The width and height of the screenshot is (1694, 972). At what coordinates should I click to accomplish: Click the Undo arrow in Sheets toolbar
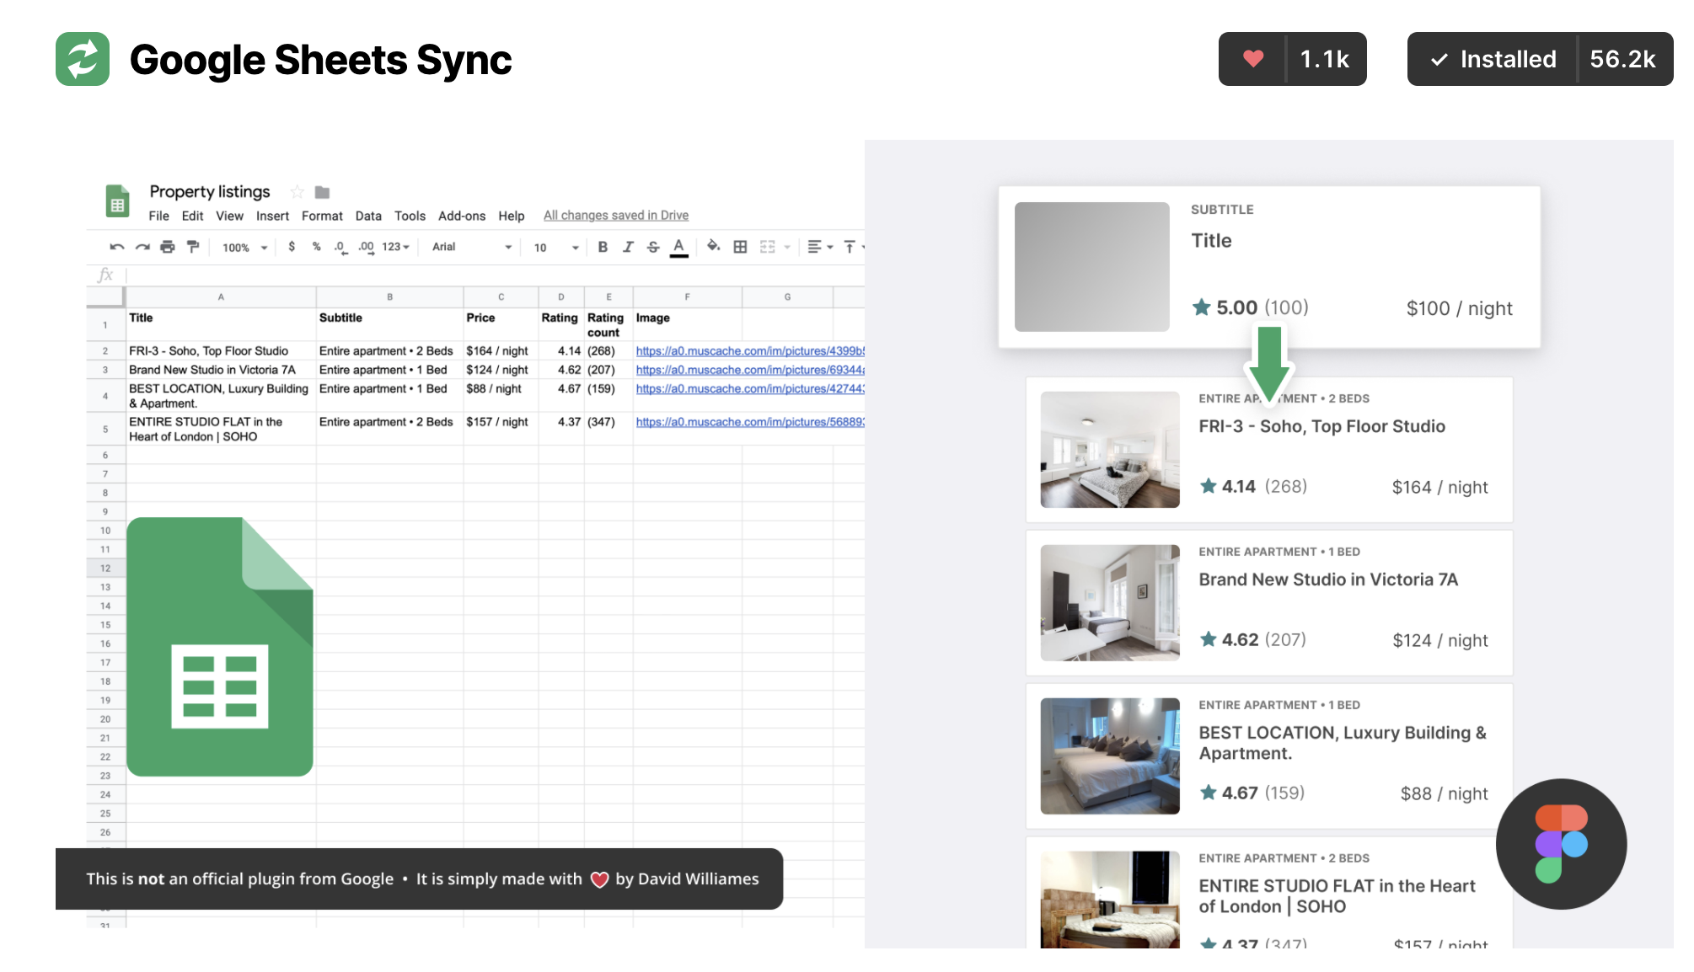click(x=117, y=247)
